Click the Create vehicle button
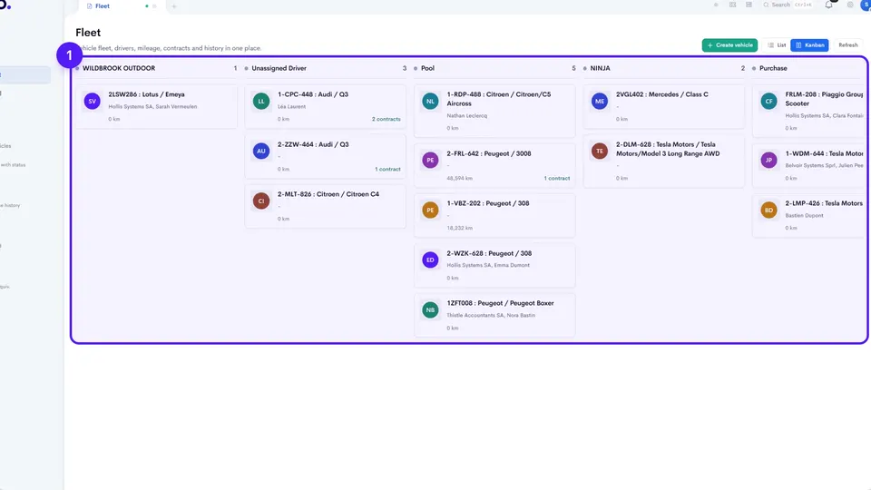Screen dimensions: 871x490 (729, 45)
